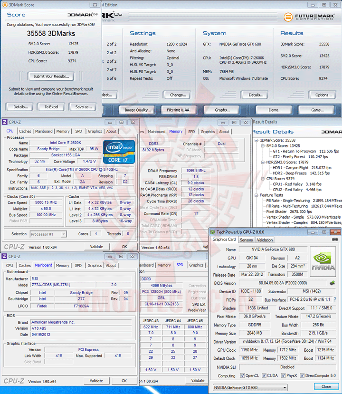The image size is (342, 394).
Task: Click Submit Your Results button
Action: (x=51, y=77)
